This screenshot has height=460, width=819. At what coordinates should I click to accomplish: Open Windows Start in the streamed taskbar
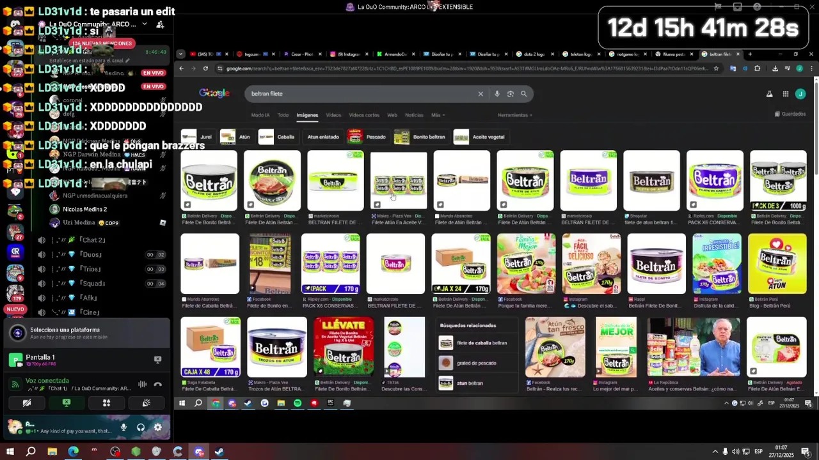pyautogui.click(x=182, y=403)
